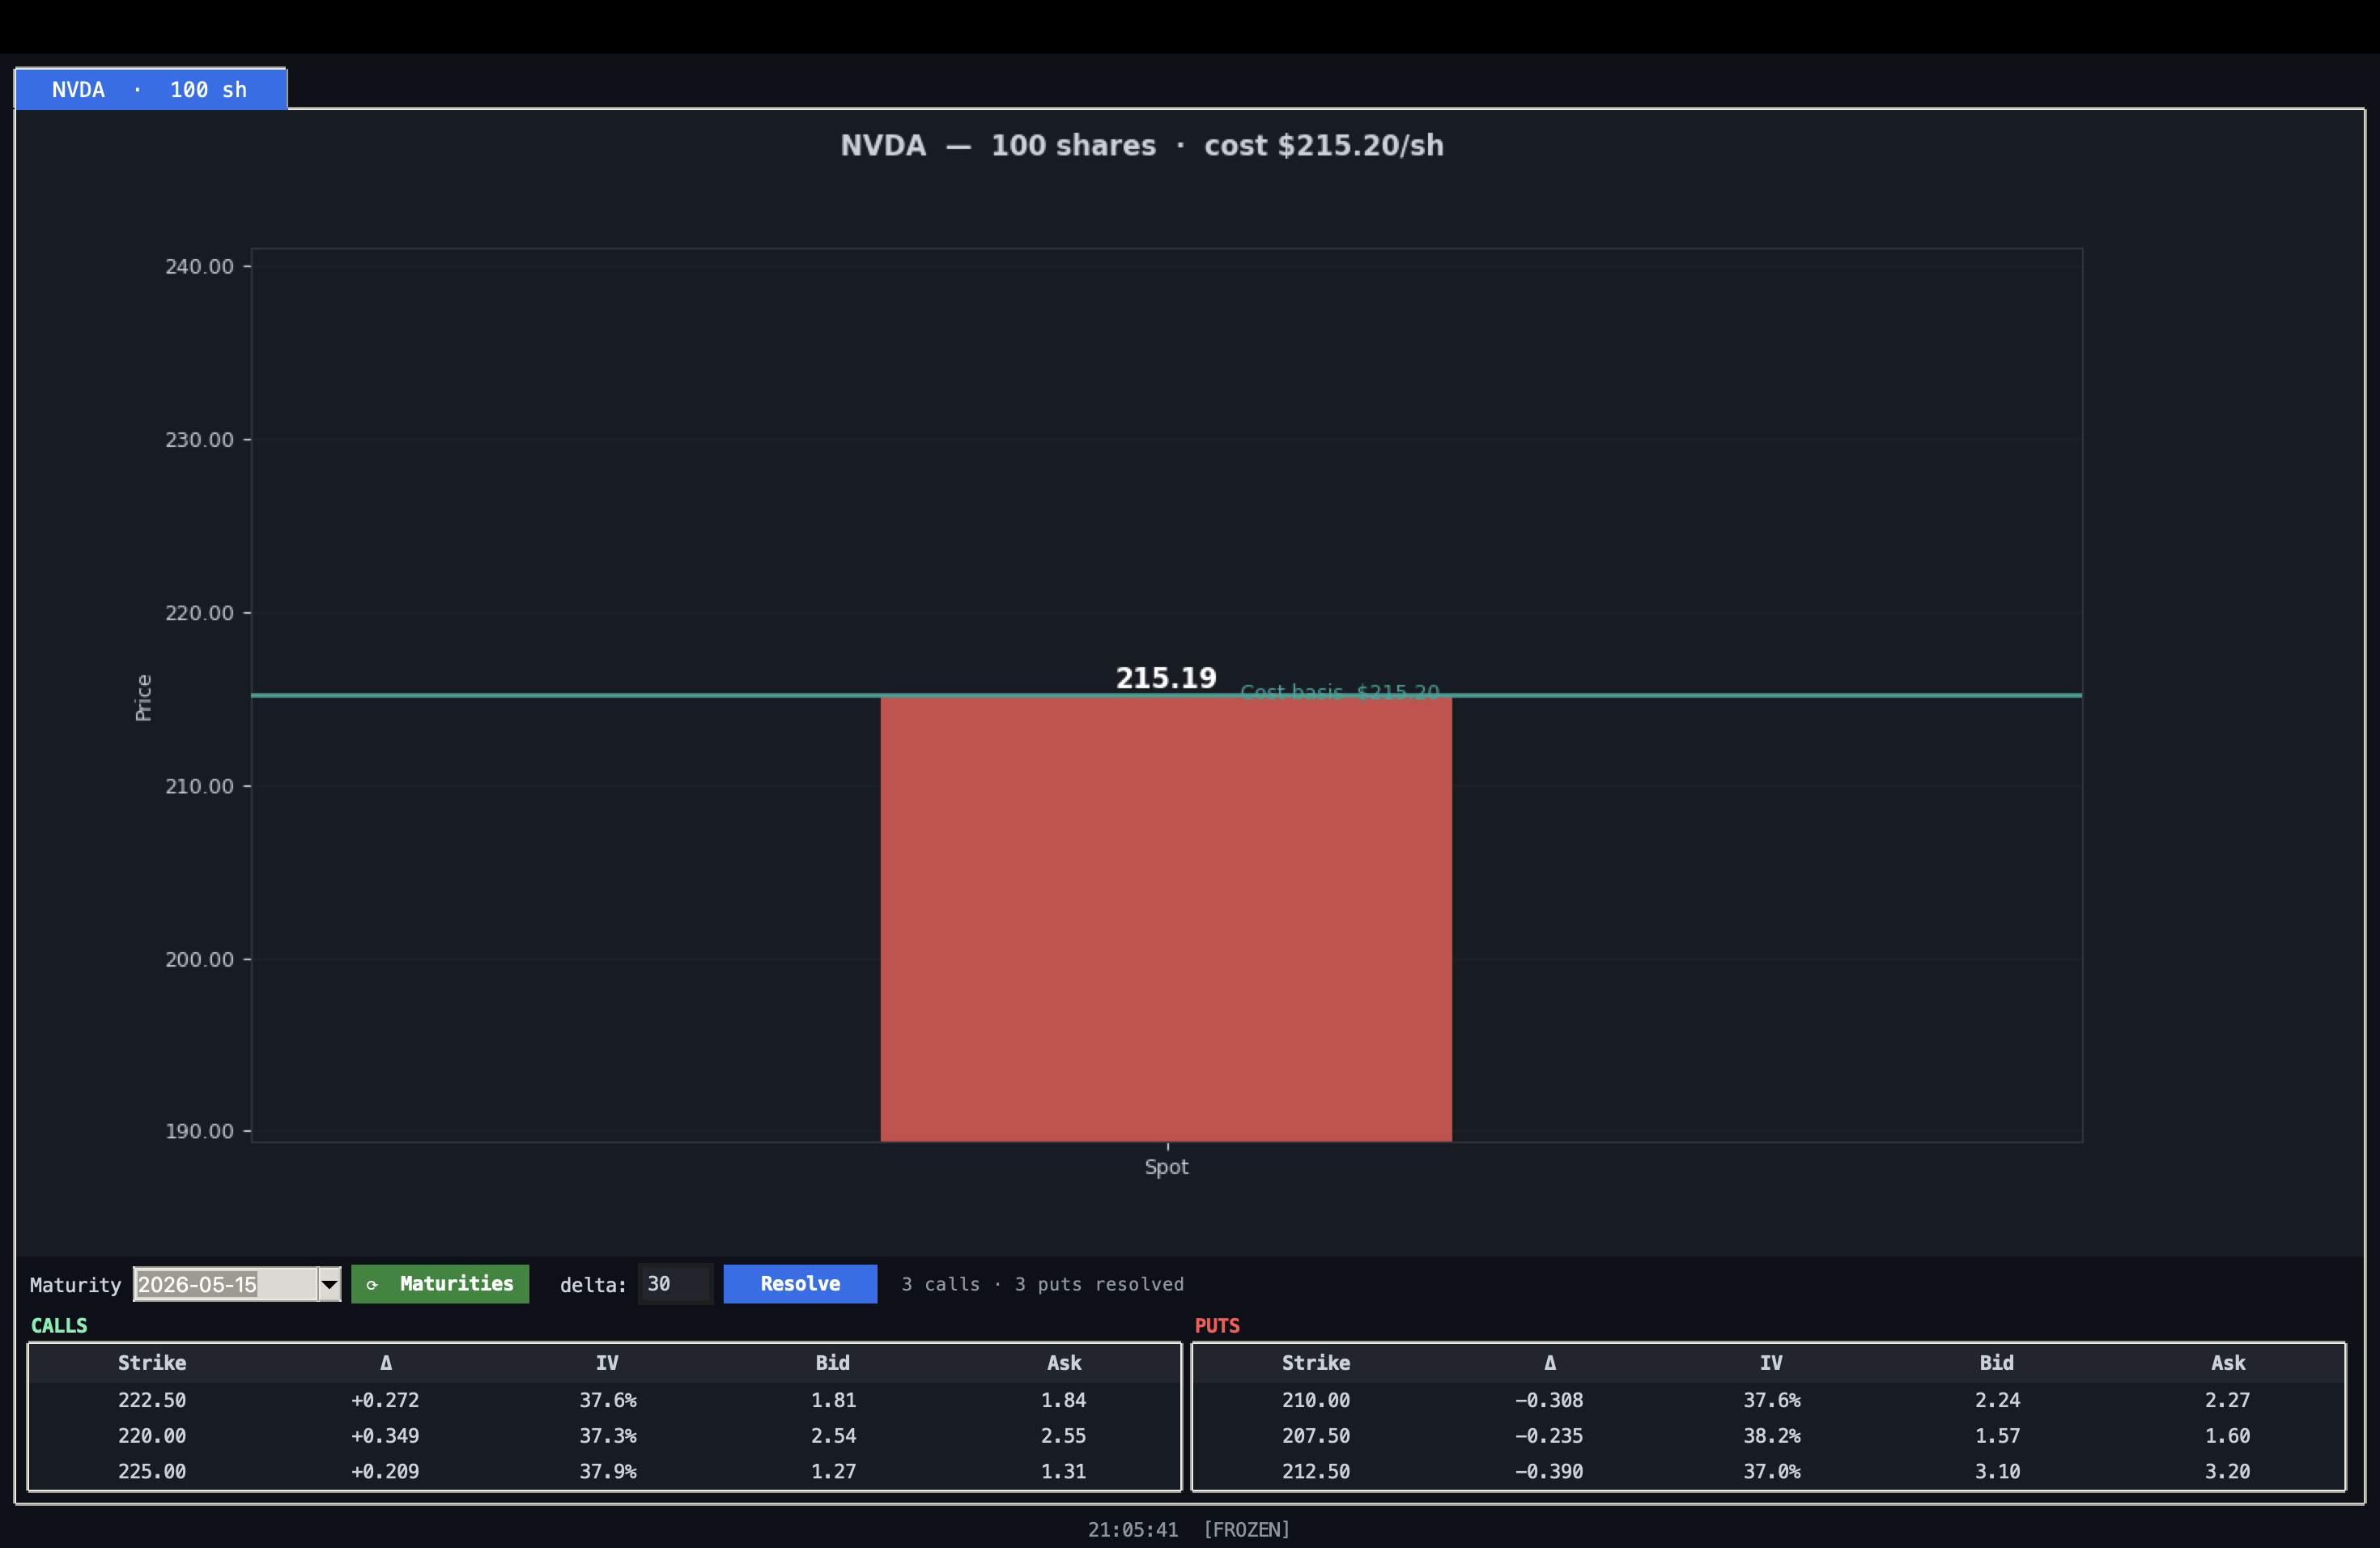Click the green CALLS section label
The height and width of the screenshot is (1548, 2380).
point(59,1325)
